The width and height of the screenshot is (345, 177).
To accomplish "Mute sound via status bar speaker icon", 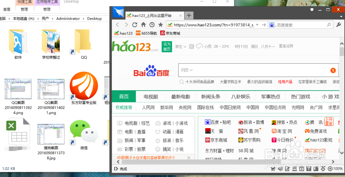I will pyautogui.click(x=280, y=169).
